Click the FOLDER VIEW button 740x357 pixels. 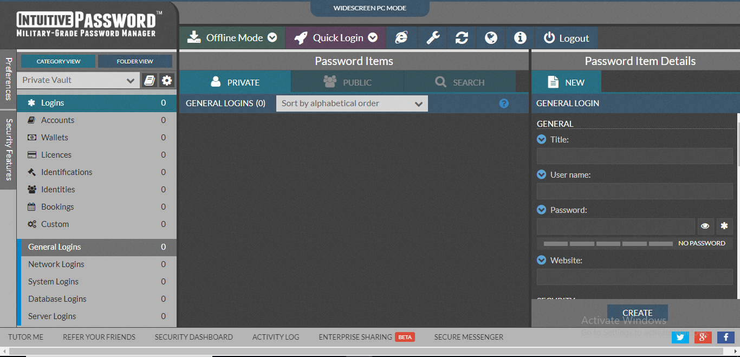pyautogui.click(x=135, y=61)
